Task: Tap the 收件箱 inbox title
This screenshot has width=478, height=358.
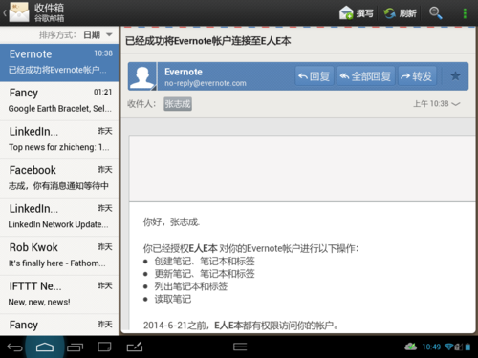Action: tap(49, 8)
